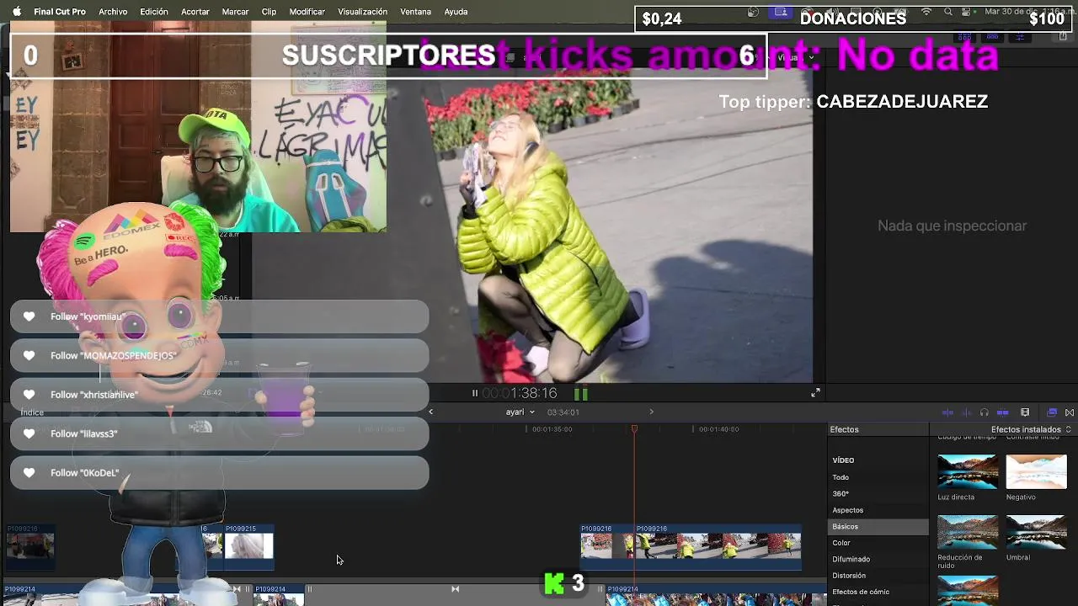
Task: Open the Ayuda menu
Action: coord(456,12)
